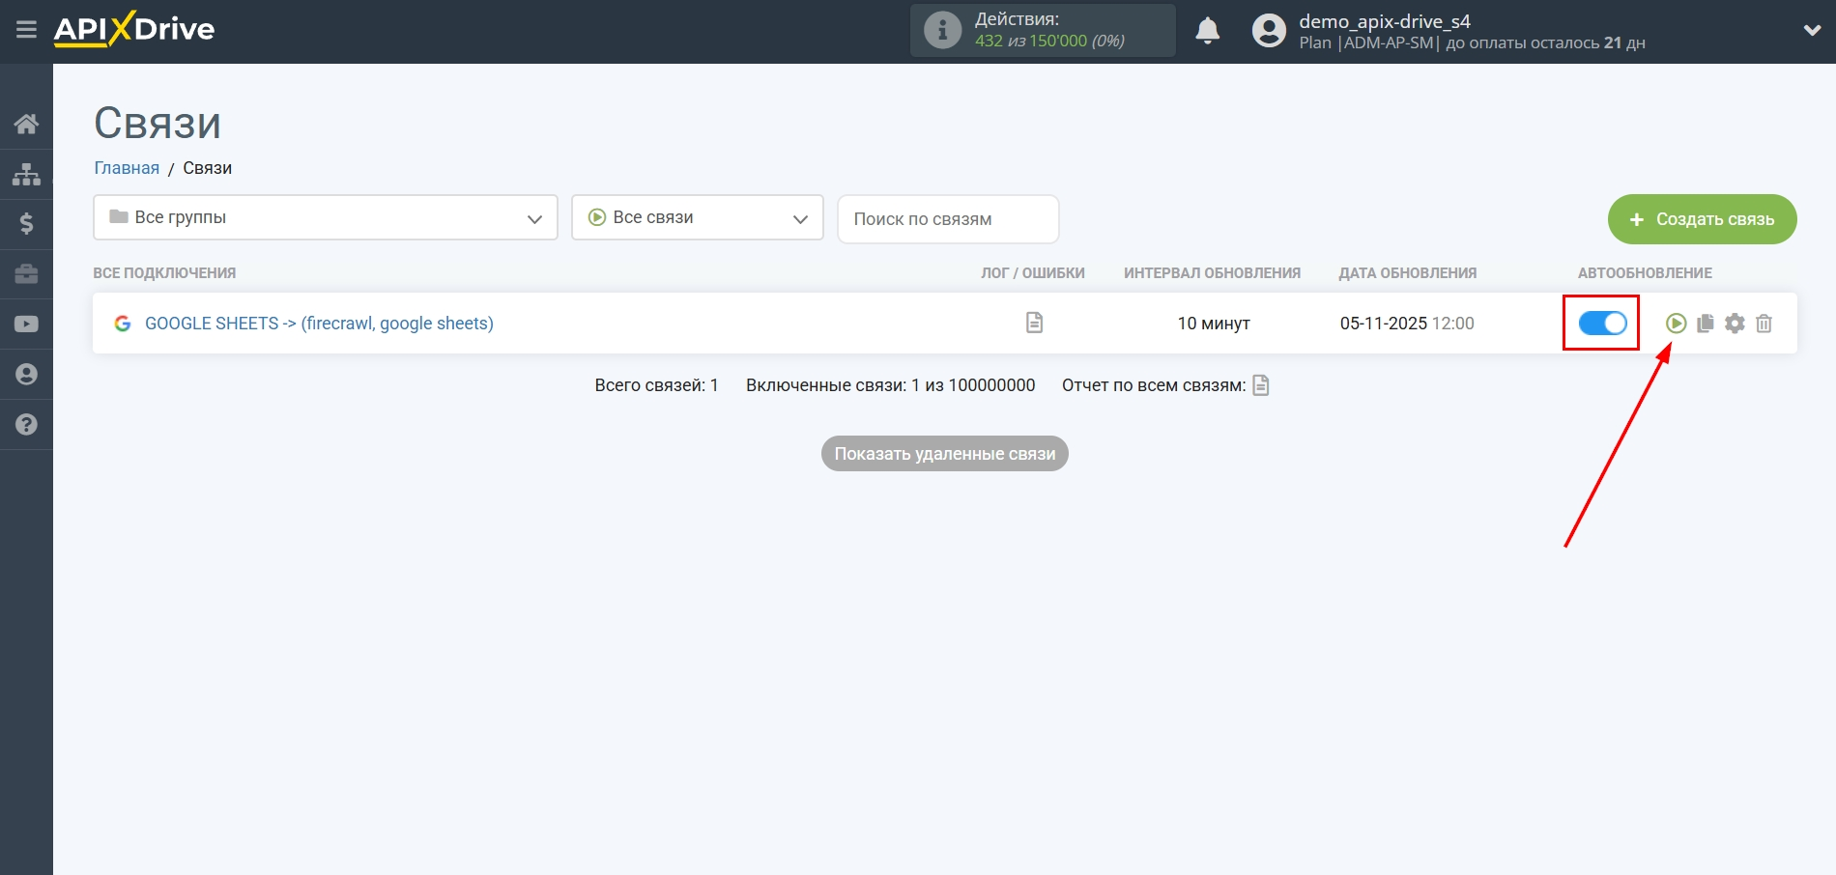This screenshot has width=1836, height=875.
Task: Open the YouTube video icon in the sidebar
Action: tap(26, 325)
